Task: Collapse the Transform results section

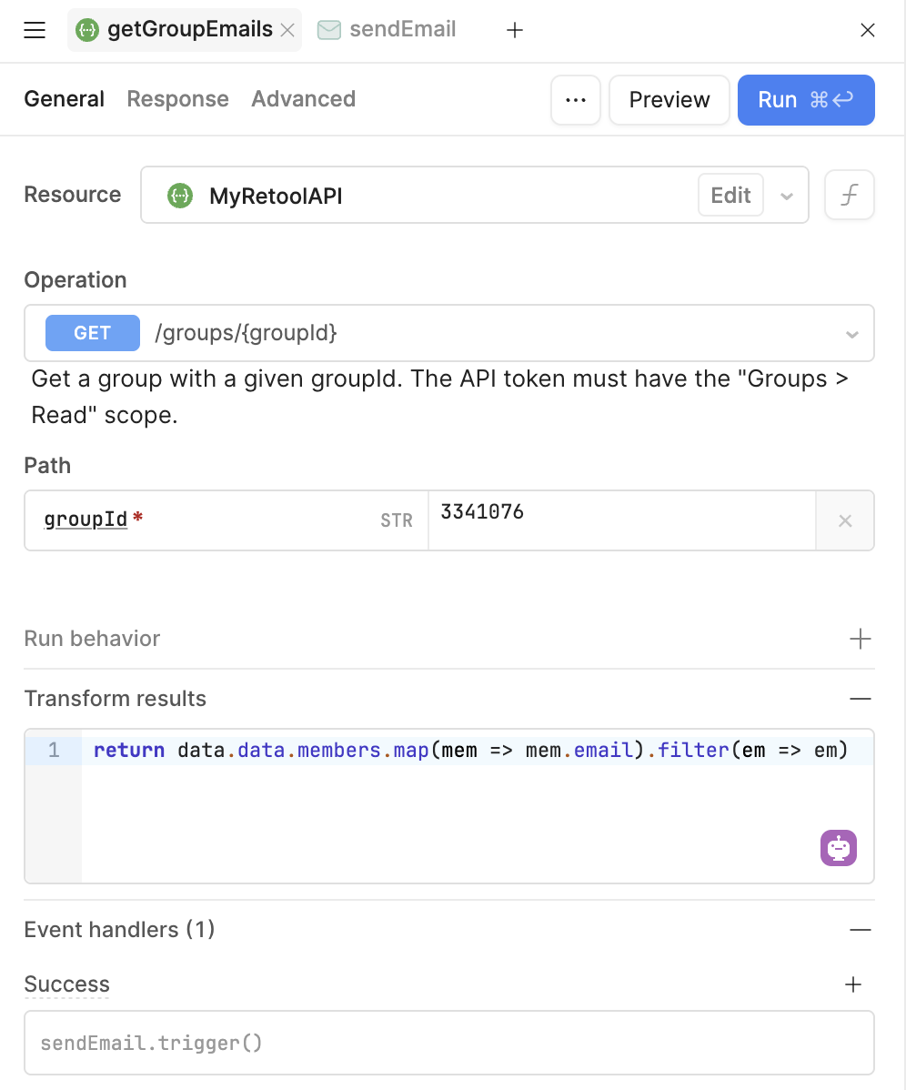Action: 860,699
